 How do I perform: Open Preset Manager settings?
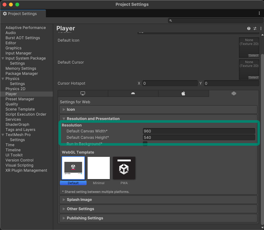20,99
